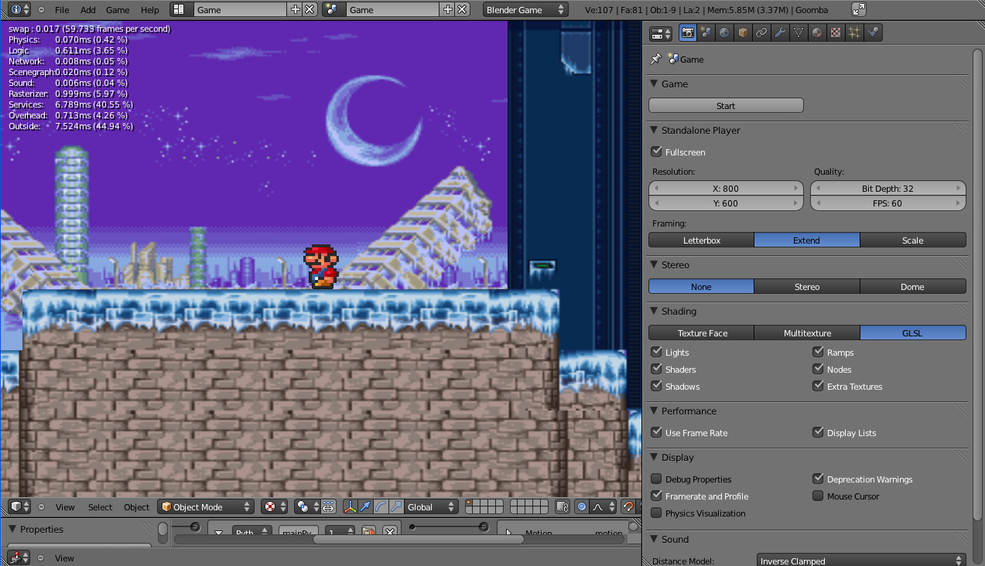Open the Object Mode dropdown
985x566 pixels.
pos(206,506)
